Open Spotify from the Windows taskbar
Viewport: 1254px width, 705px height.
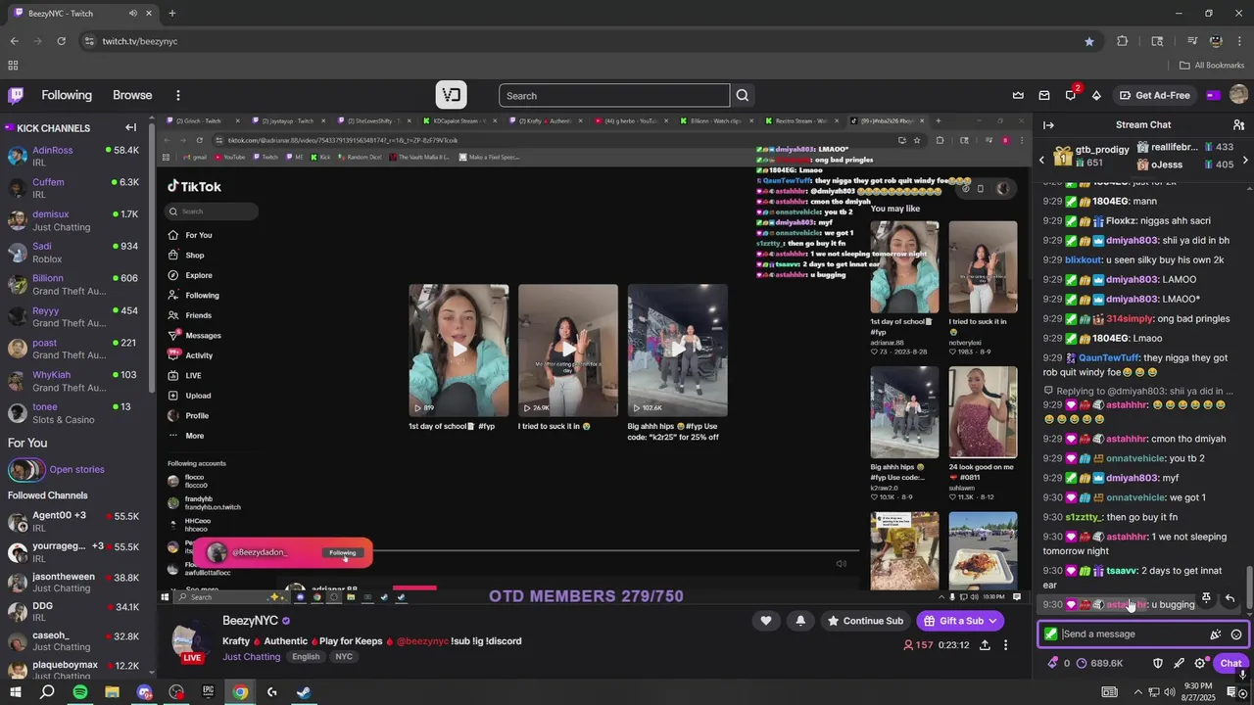point(79,692)
